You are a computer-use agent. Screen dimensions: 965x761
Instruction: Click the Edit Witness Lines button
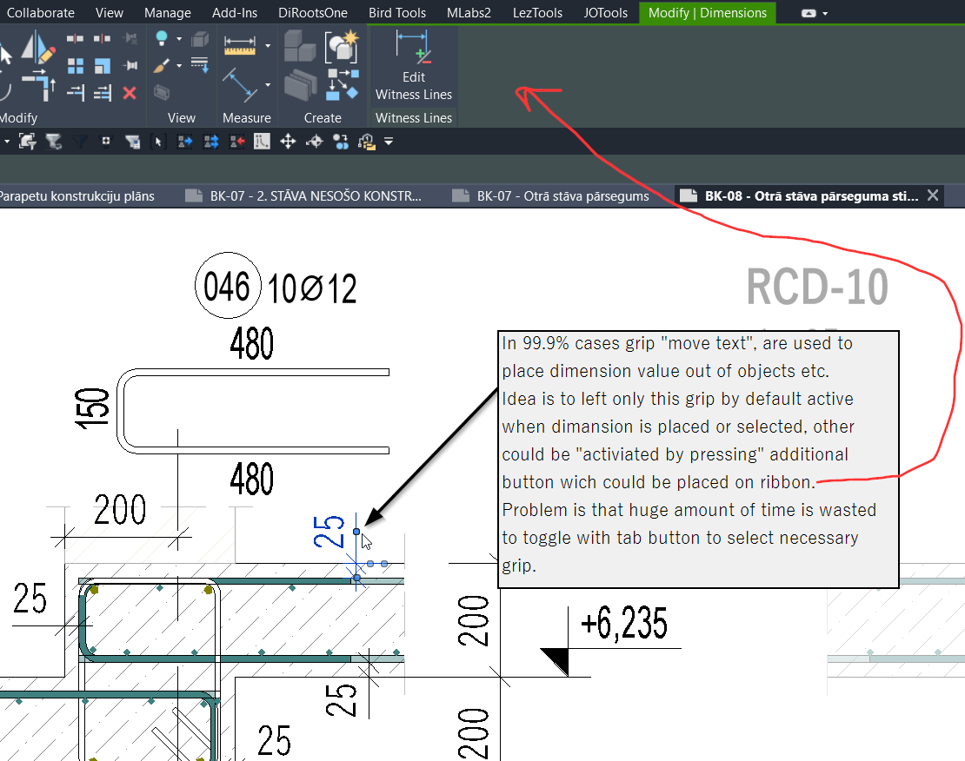[x=413, y=69]
